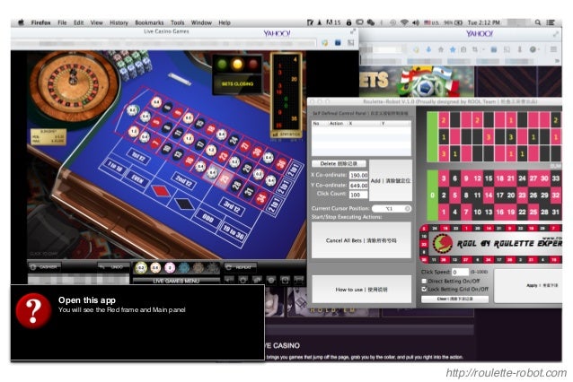This screenshot has width=573, height=382.
Task: Click the download arrow in right Firefox toolbar
Action: point(428,49)
